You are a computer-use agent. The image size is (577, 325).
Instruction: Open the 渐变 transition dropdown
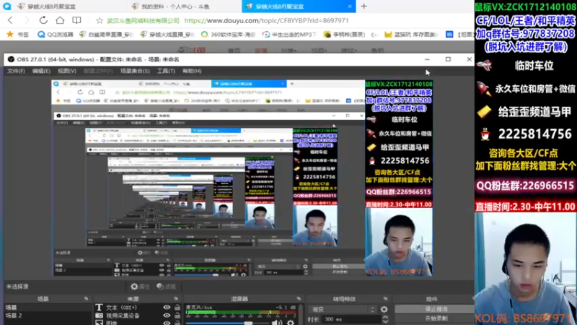click(343, 309)
